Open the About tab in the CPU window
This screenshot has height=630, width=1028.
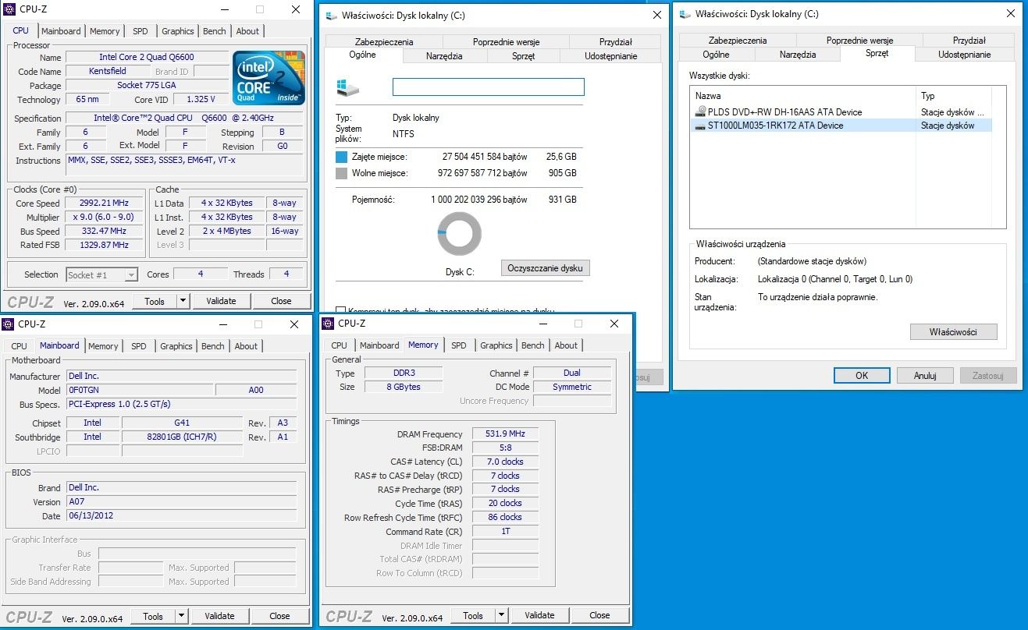click(x=247, y=31)
